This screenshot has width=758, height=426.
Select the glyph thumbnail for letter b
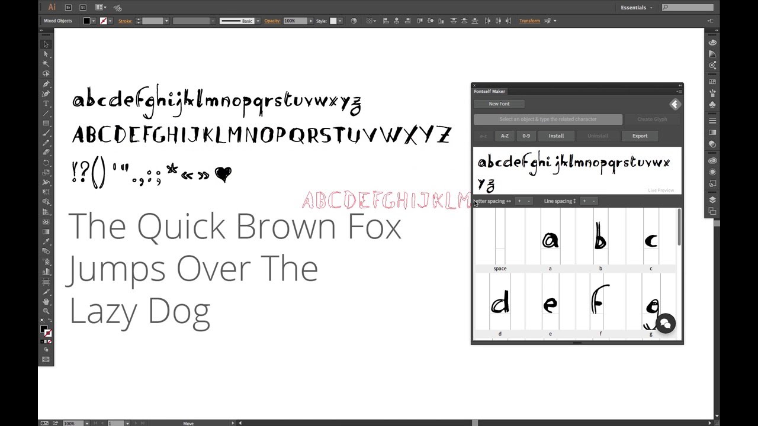point(600,241)
